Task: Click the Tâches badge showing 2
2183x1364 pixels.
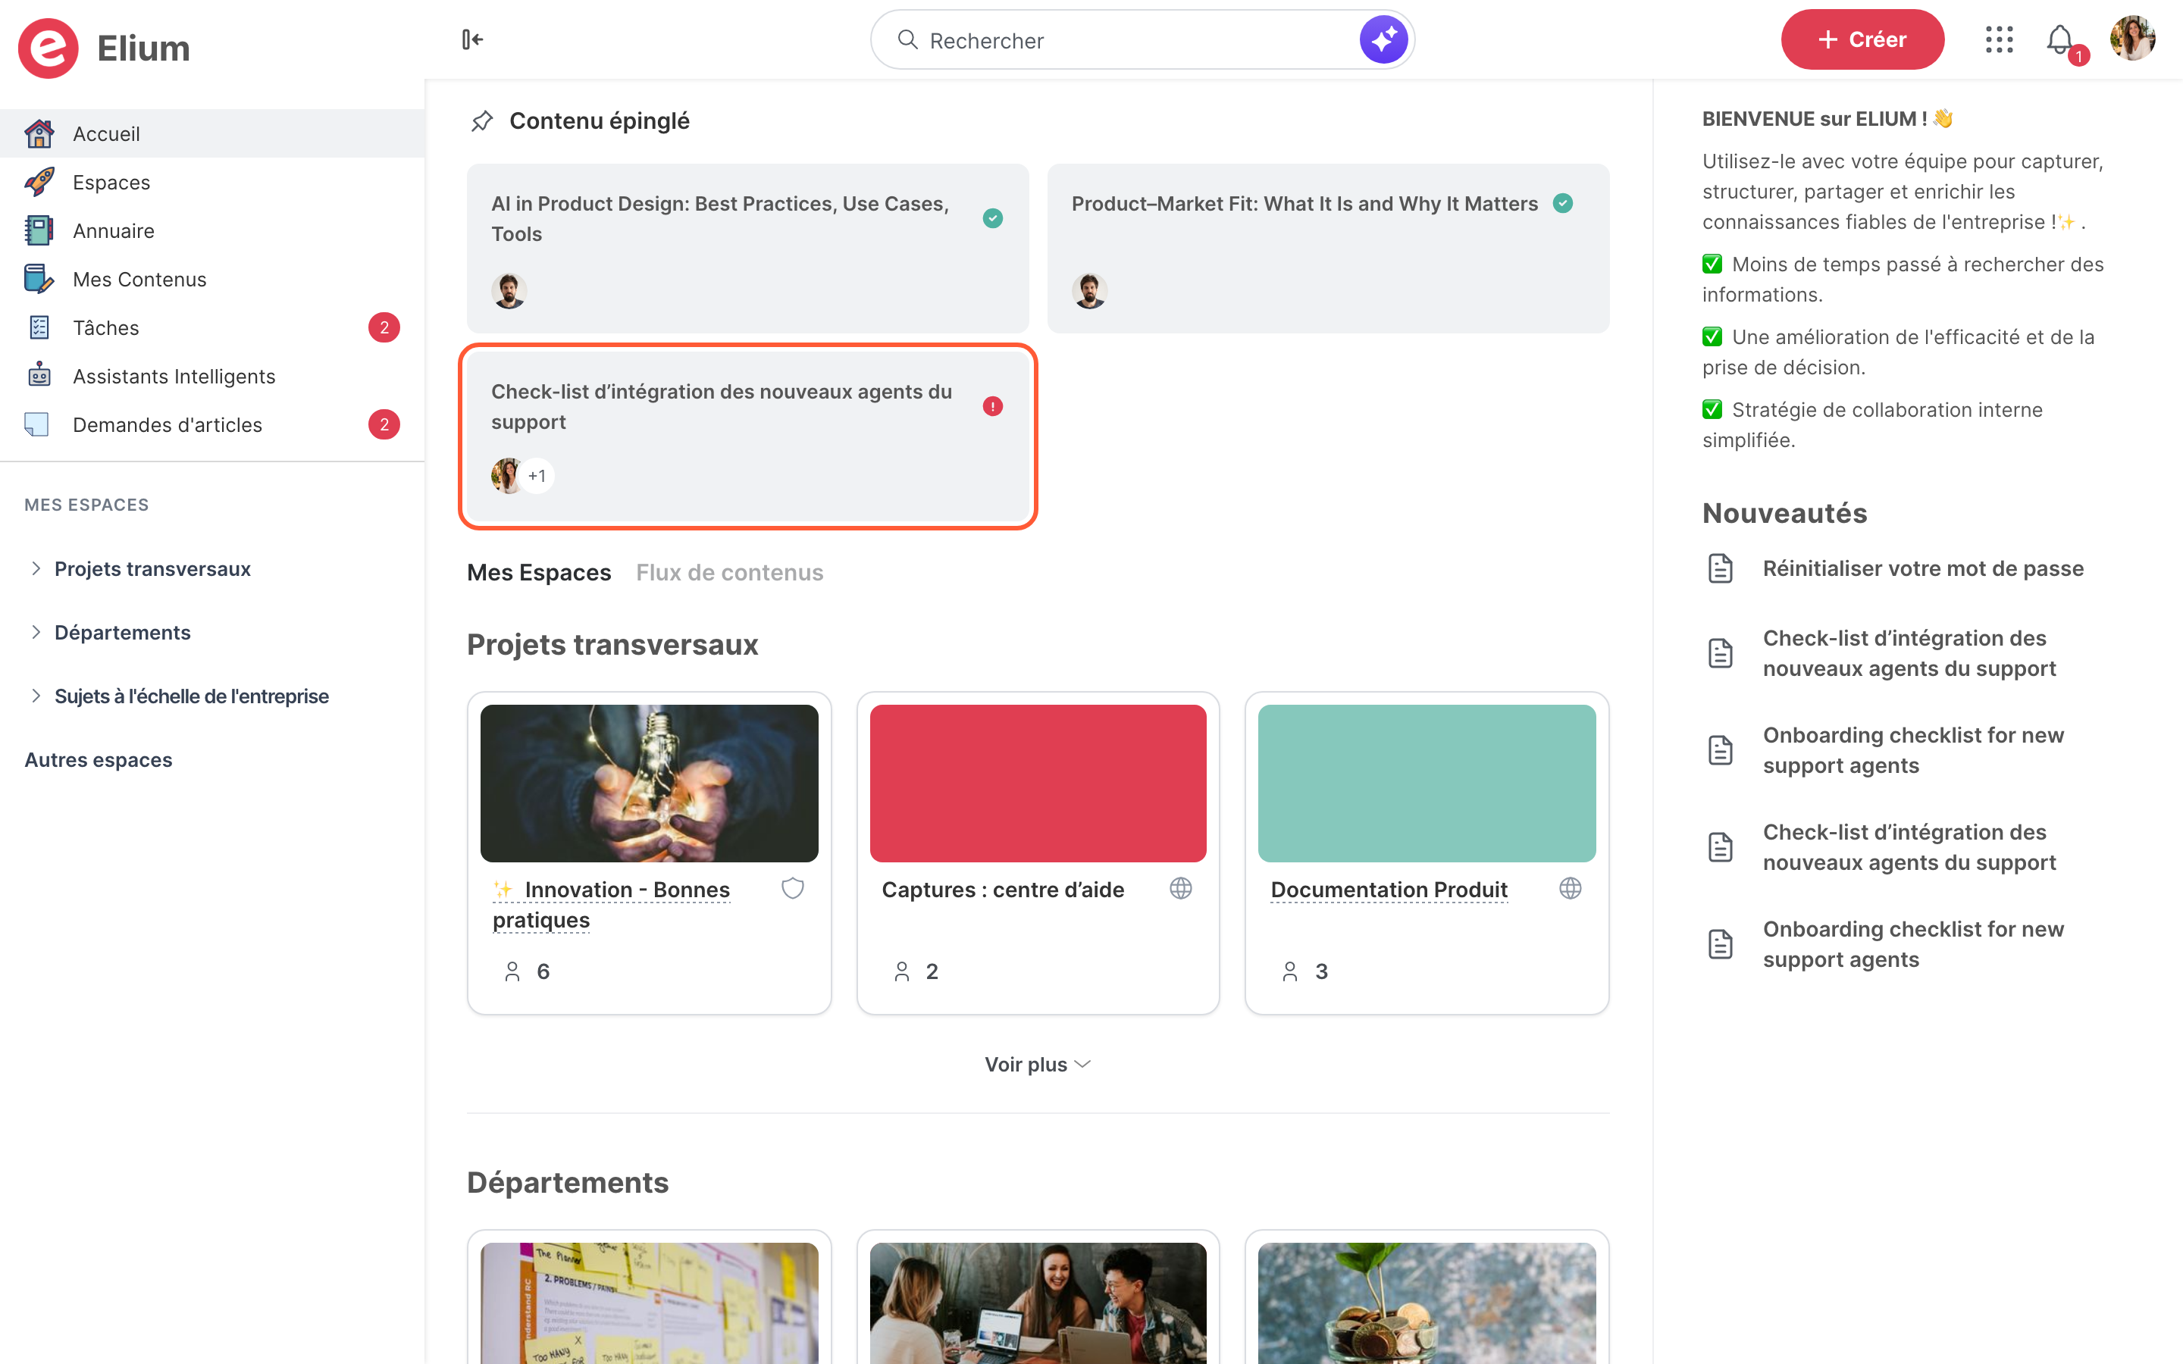Action: (384, 327)
